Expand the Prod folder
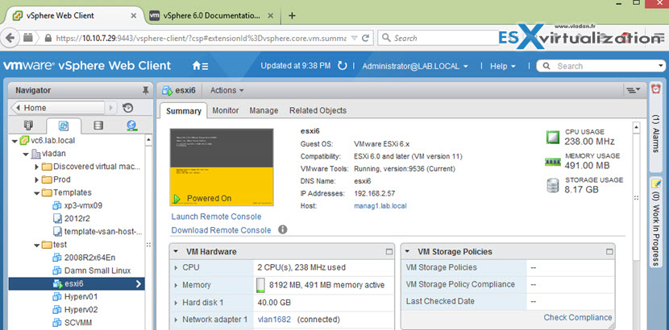669x330 pixels. pos(37,179)
